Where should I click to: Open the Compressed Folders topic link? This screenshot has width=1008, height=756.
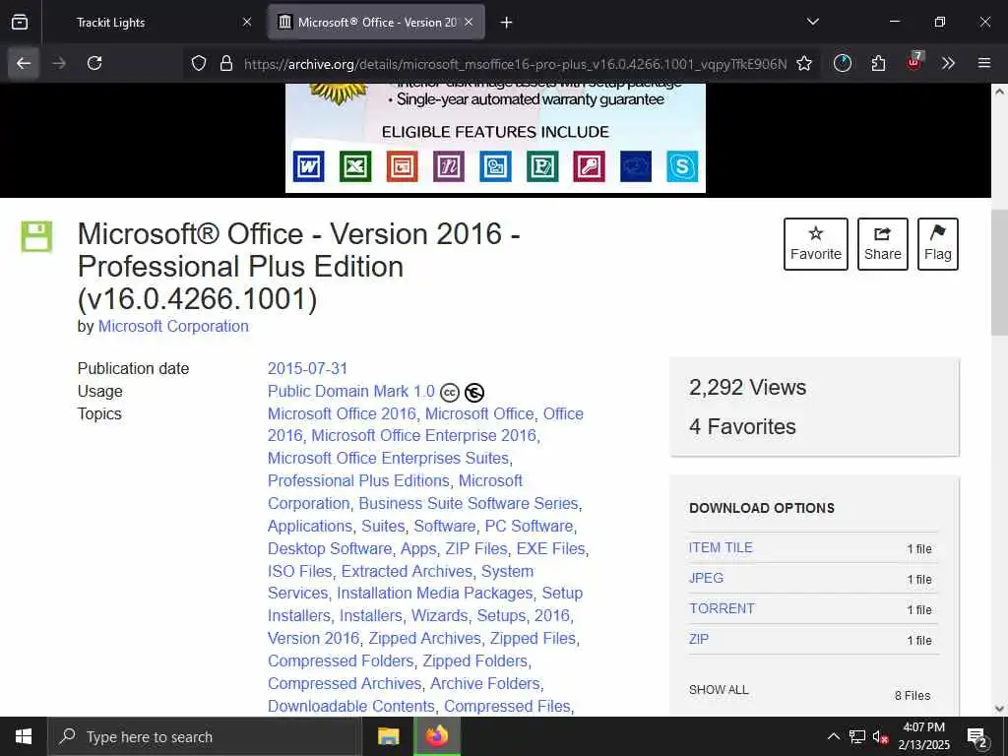pos(340,661)
